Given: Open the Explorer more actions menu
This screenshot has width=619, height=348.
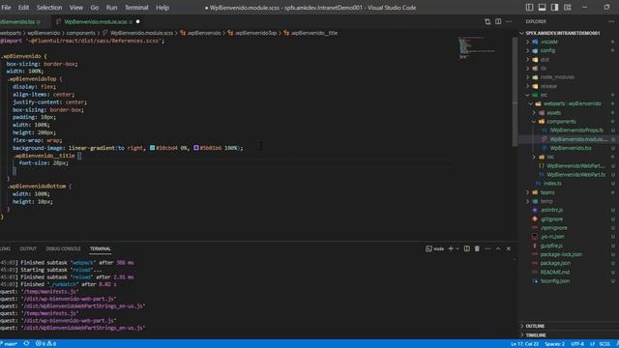Looking at the screenshot, I should tap(611, 21).
